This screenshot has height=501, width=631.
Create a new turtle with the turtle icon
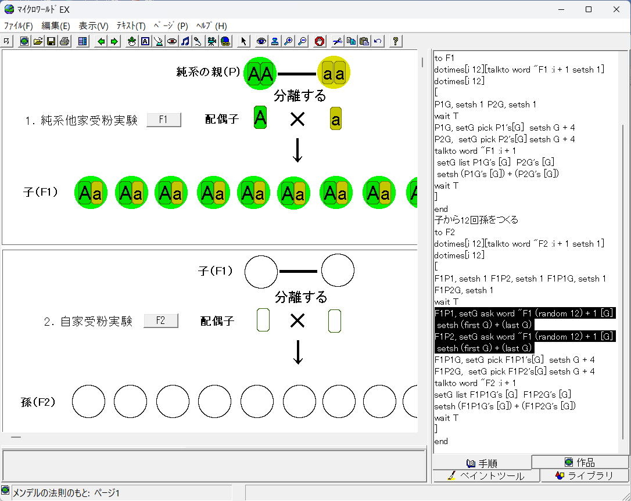tap(131, 41)
